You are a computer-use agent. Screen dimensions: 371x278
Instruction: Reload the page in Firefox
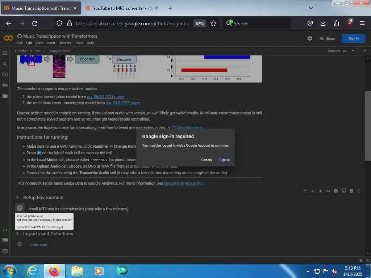click(x=35, y=24)
